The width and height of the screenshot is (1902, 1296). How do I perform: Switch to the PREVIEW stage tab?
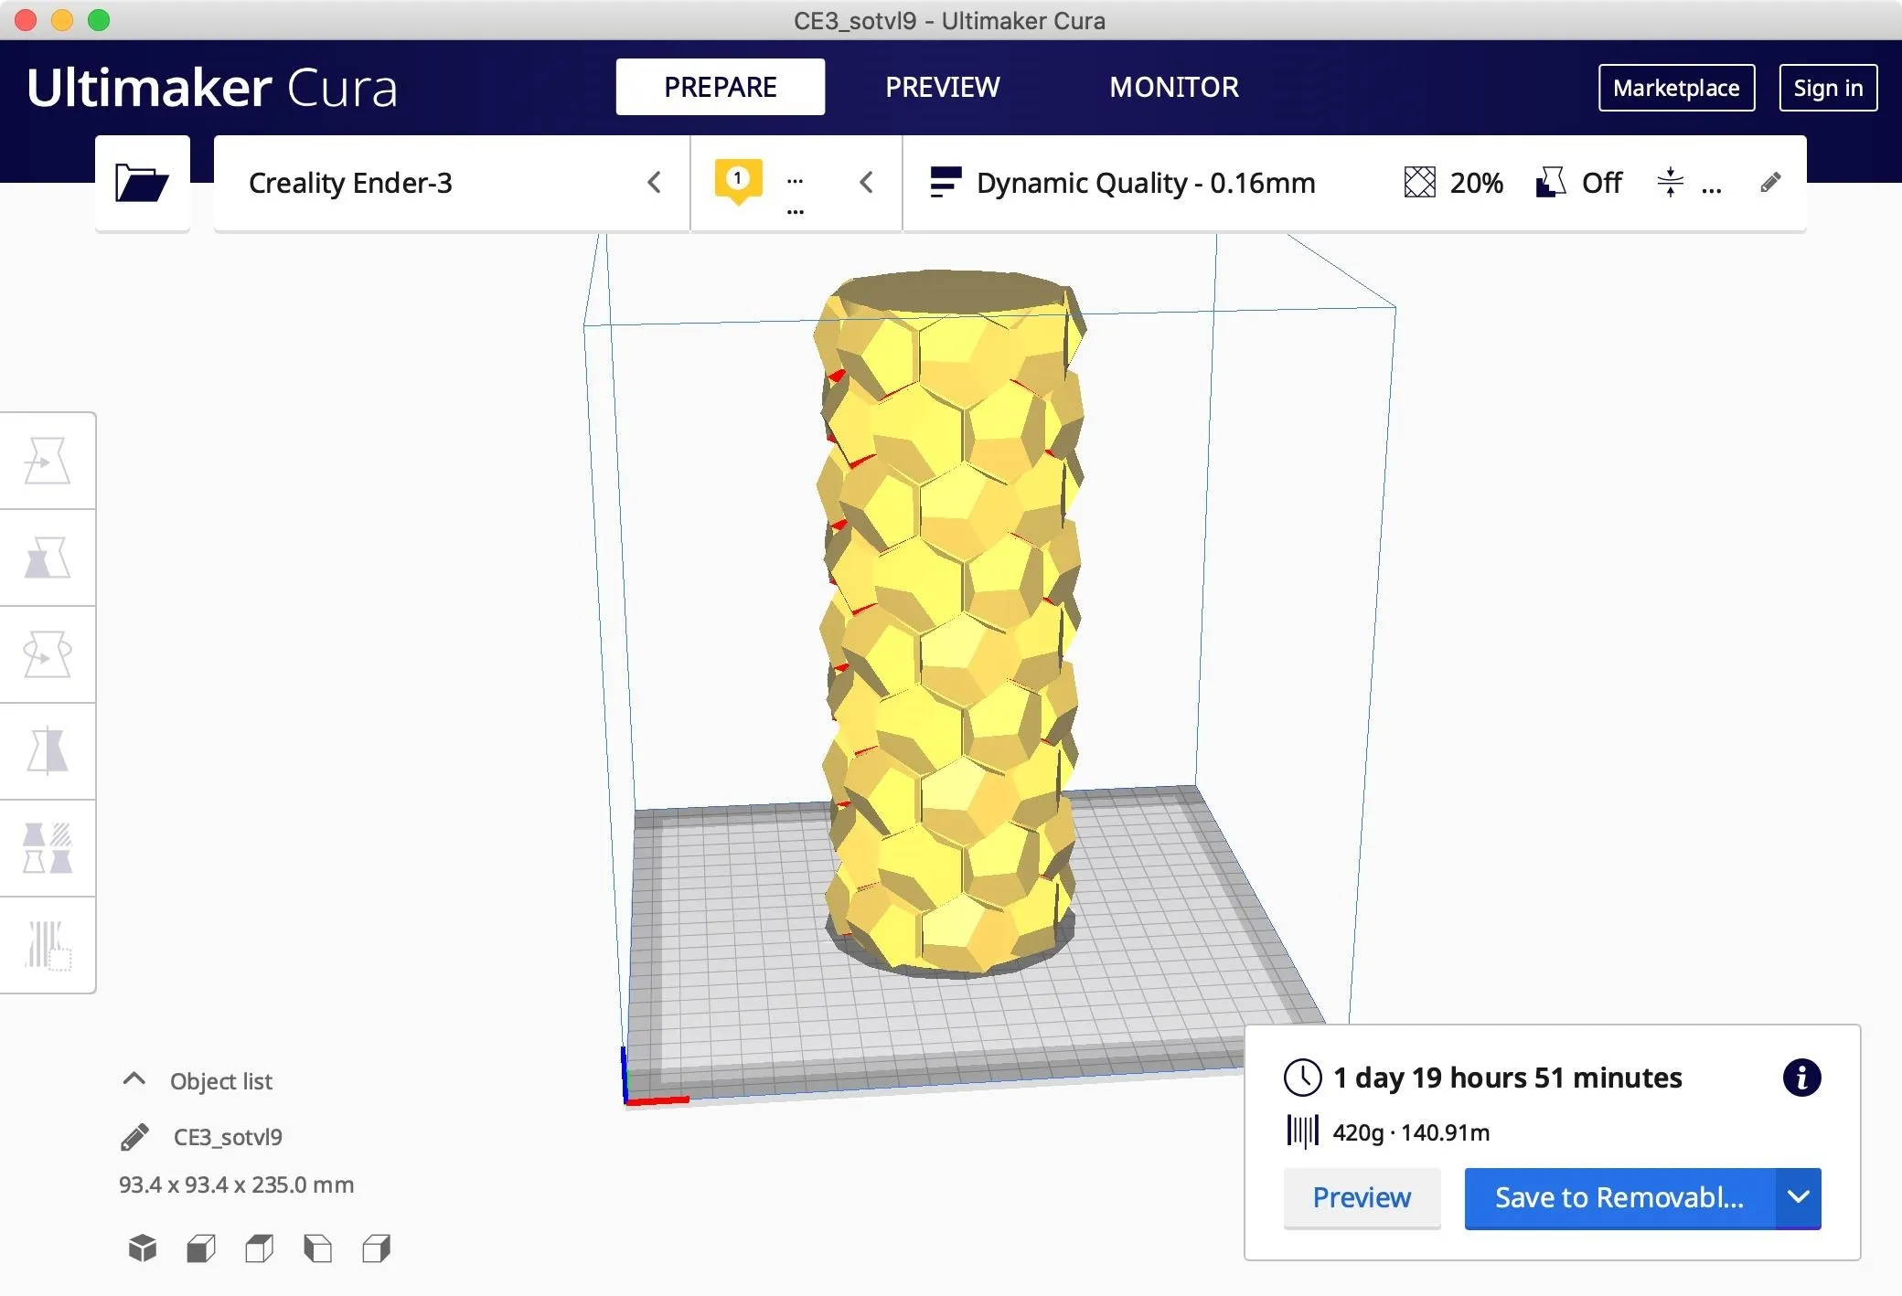click(942, 87)
